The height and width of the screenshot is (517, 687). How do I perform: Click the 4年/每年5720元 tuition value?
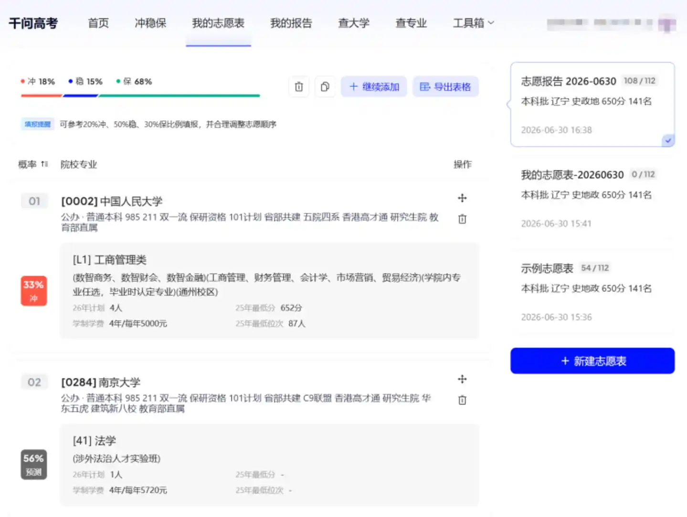[138, 490]
